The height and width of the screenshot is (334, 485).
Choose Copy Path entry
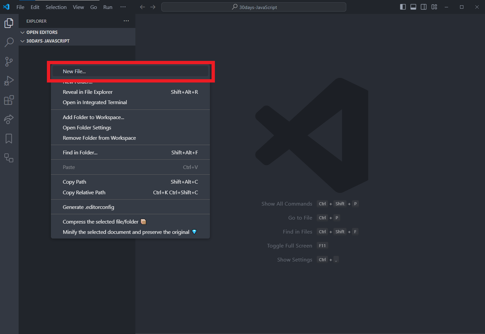pyautogui.click(x=130, y=182)
